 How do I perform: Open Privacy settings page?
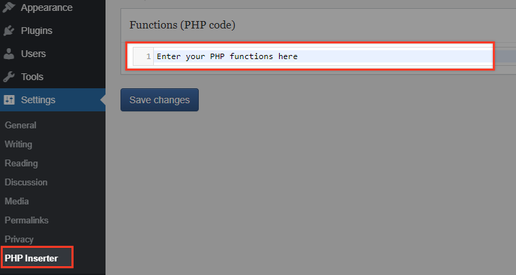click(19, 239)
